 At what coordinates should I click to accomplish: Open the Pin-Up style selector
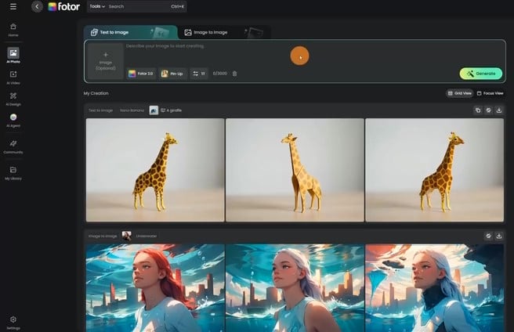click(x=174, y=74)
